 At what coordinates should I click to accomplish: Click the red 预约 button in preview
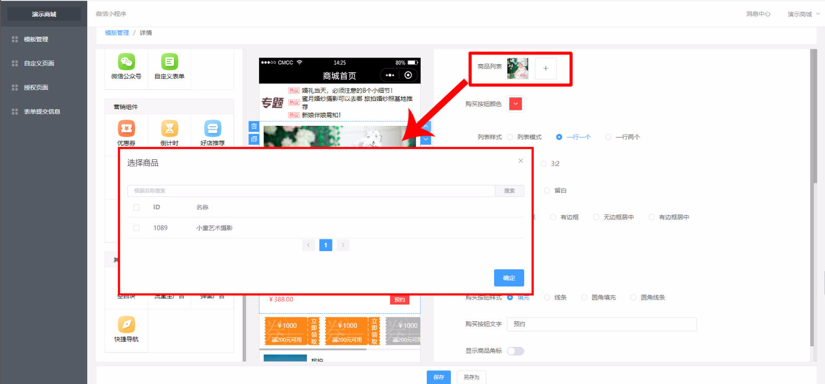pyautogui.click(x=400, y=300)
